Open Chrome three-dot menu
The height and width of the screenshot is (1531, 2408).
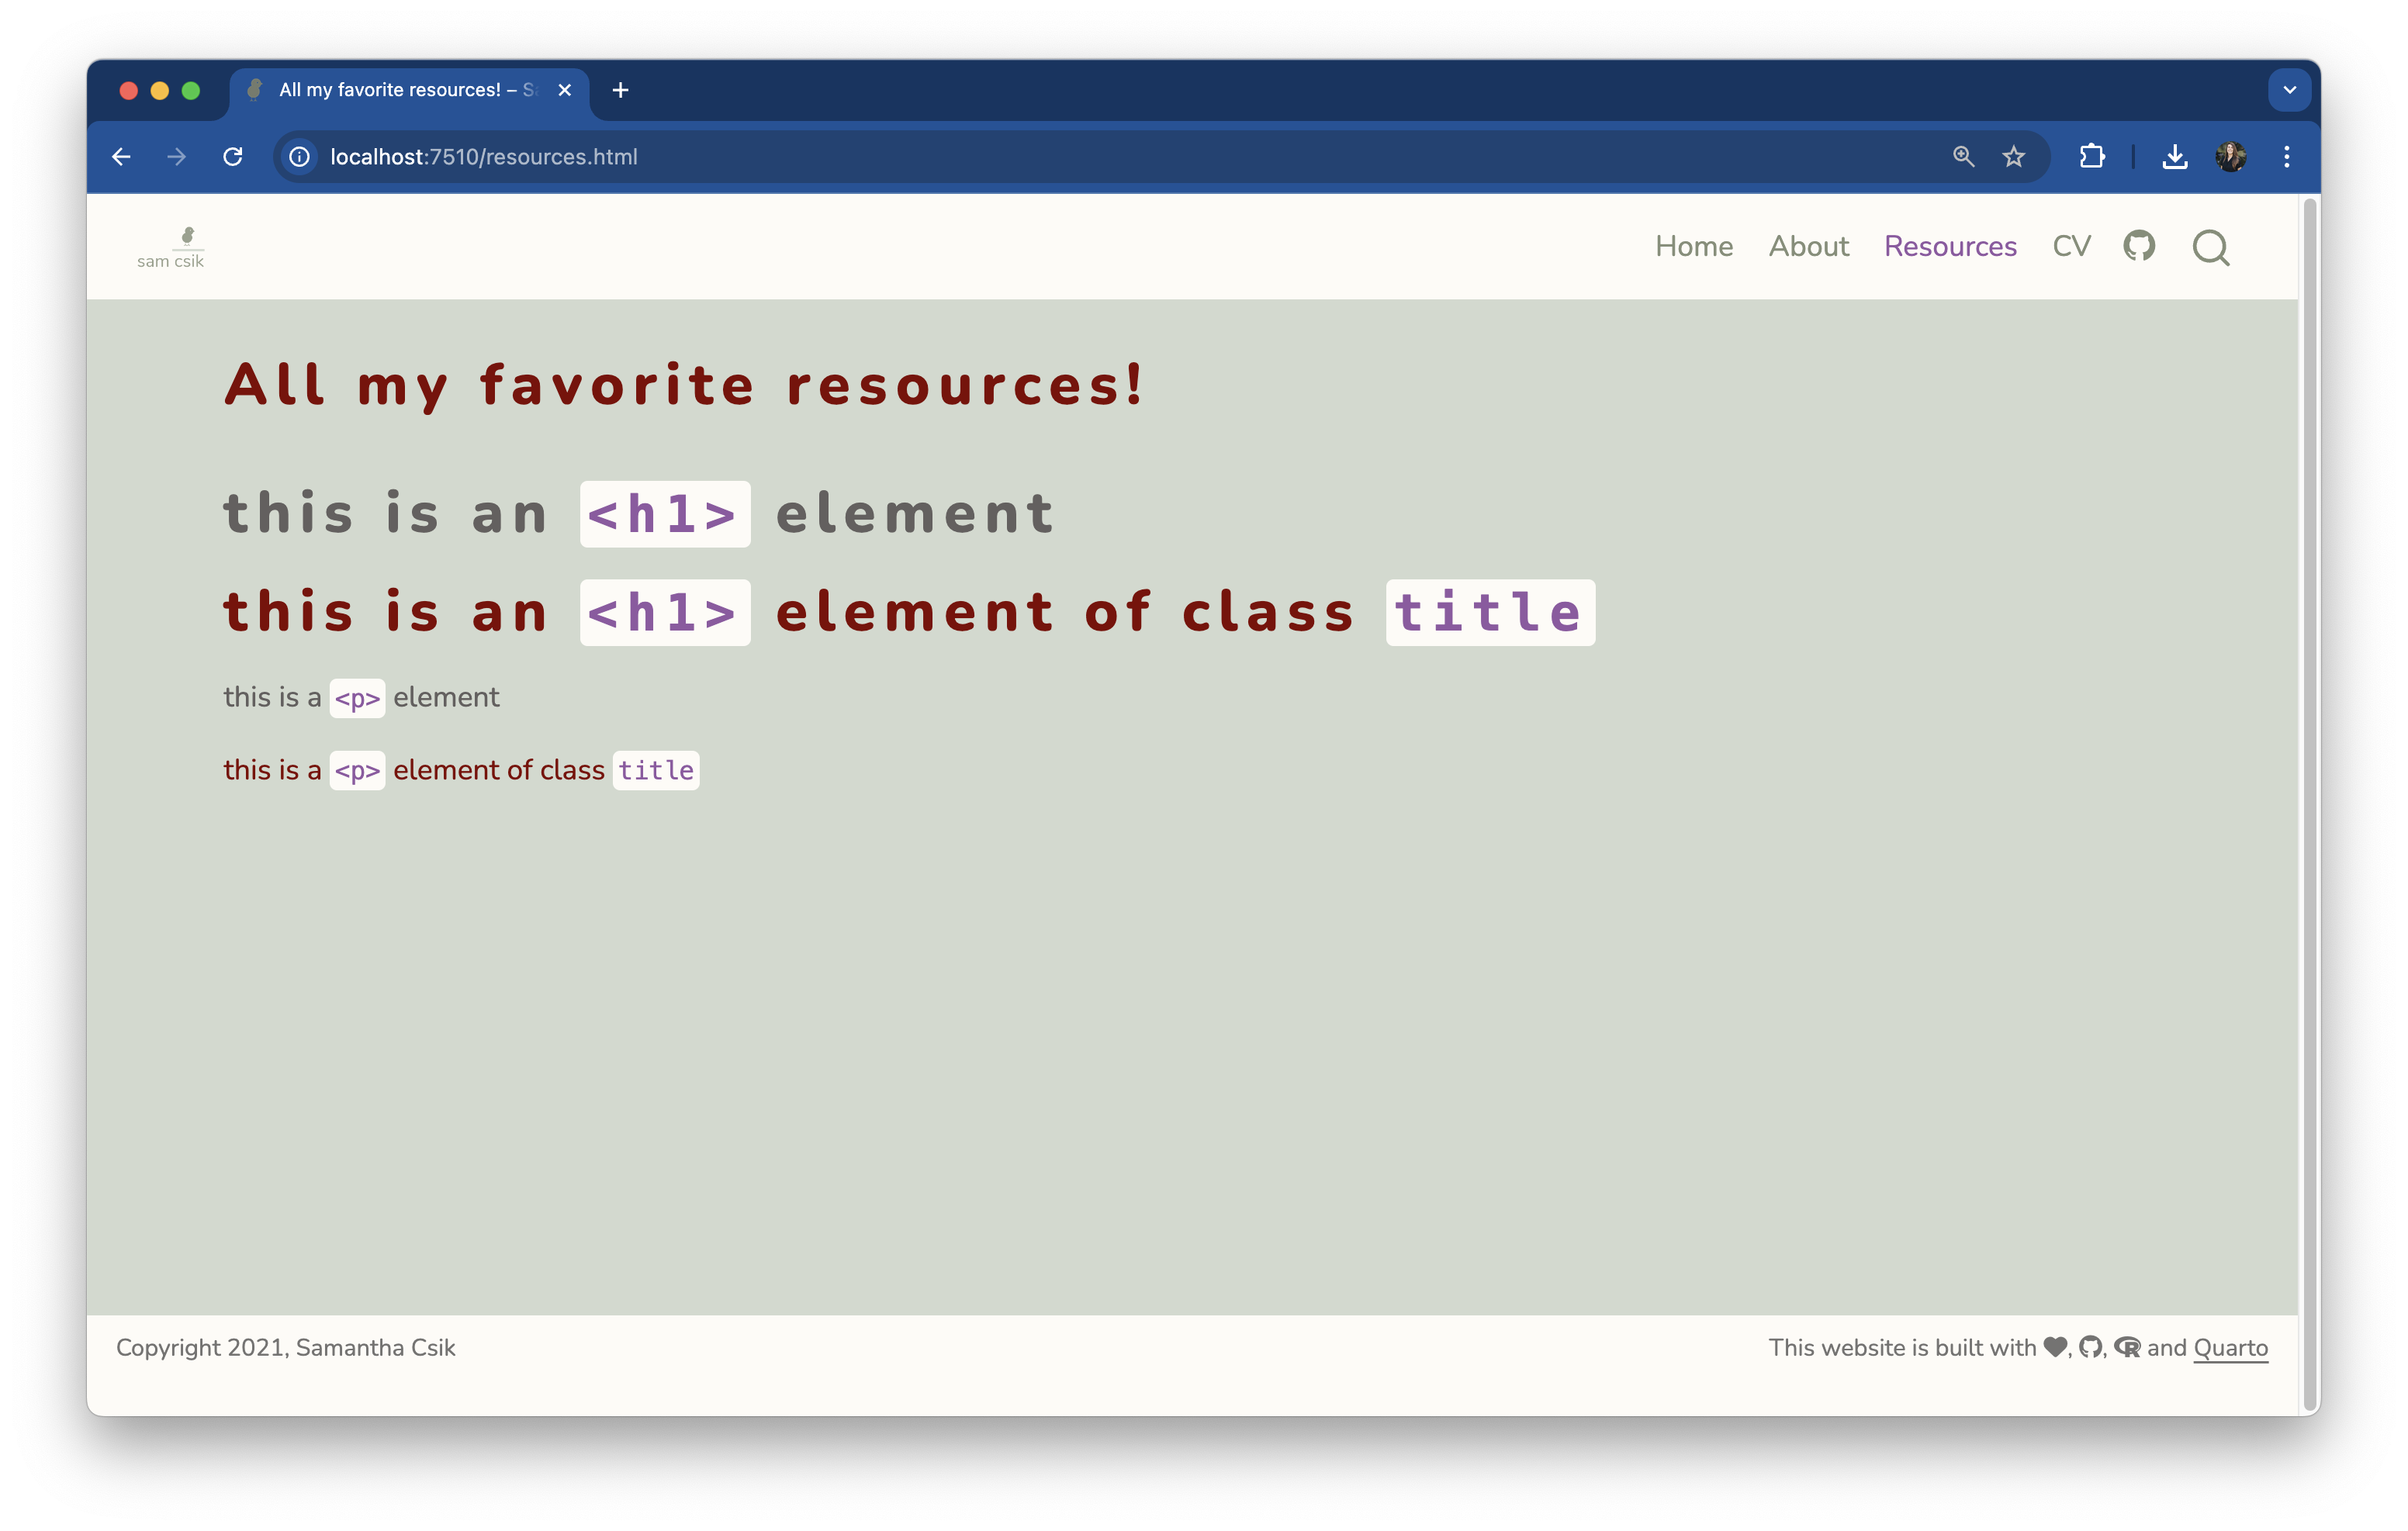click(x=2286, y=157)
